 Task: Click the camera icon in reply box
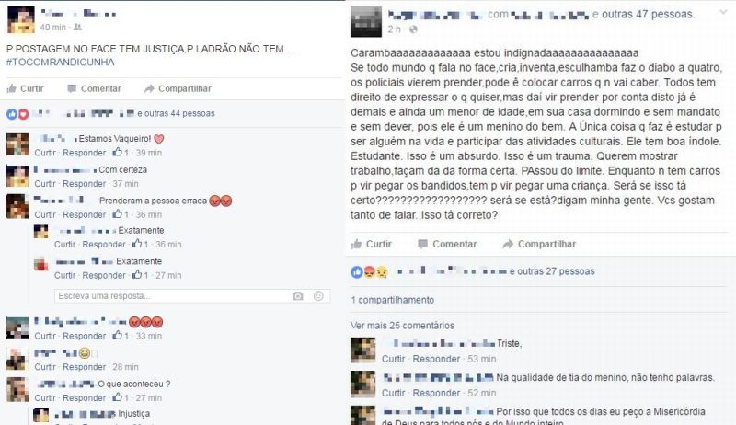pos(297,296)
